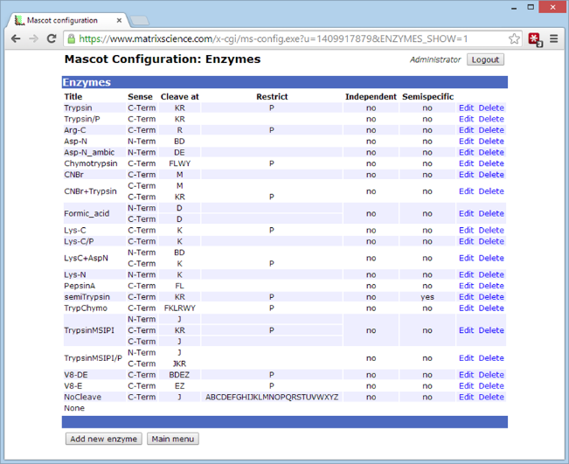The height and width of the screenshot is (464, 569).
Task: Open the red extension icon in toolbar
Action: click(x=535, y=39)
